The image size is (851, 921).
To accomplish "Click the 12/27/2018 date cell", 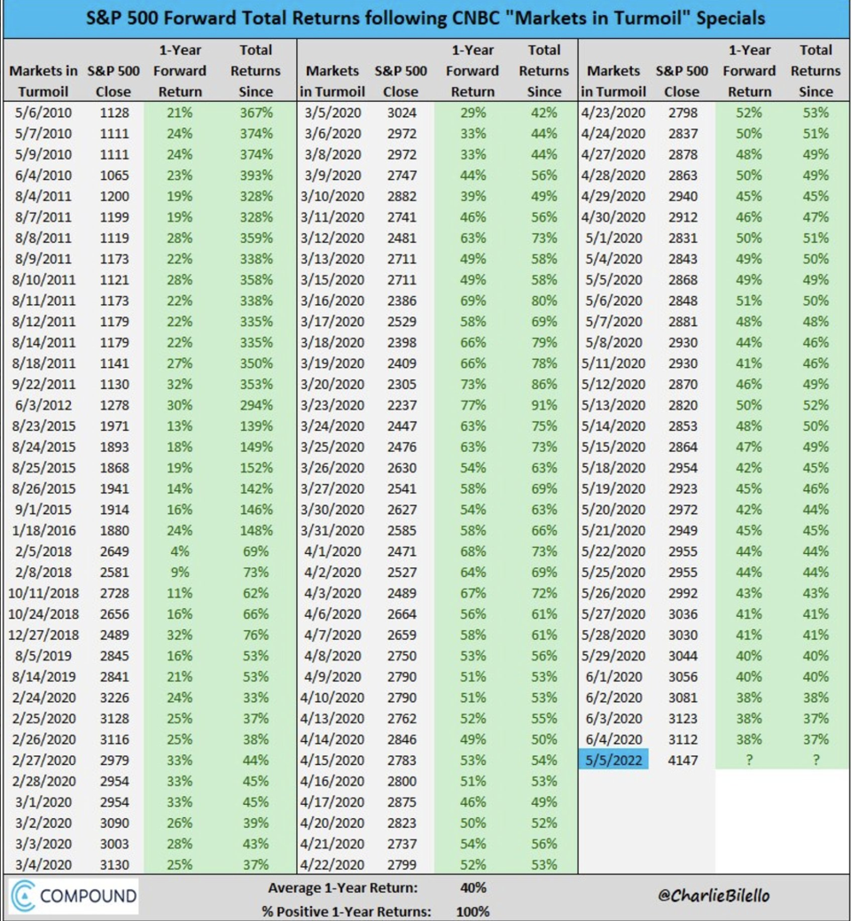I will coord(43,635).
